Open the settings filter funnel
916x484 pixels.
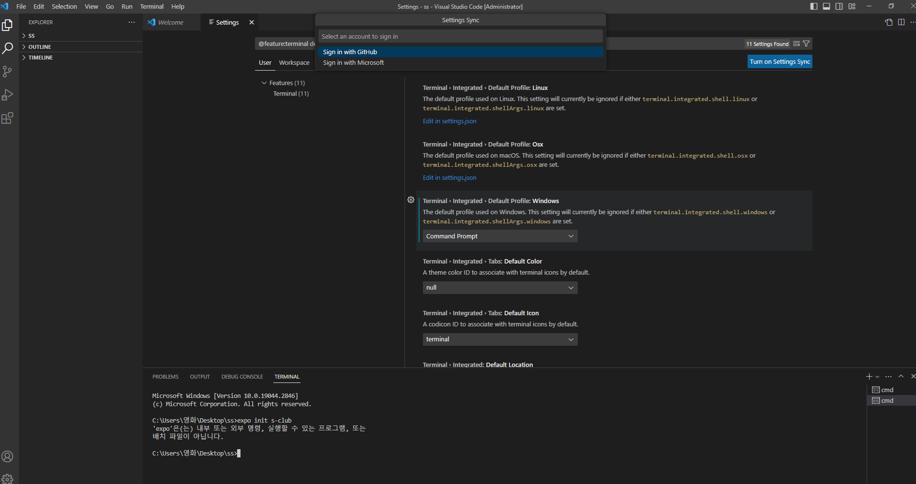(806, 44)
